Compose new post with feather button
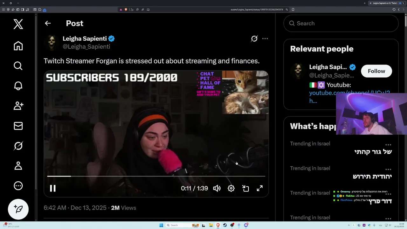 18,209
